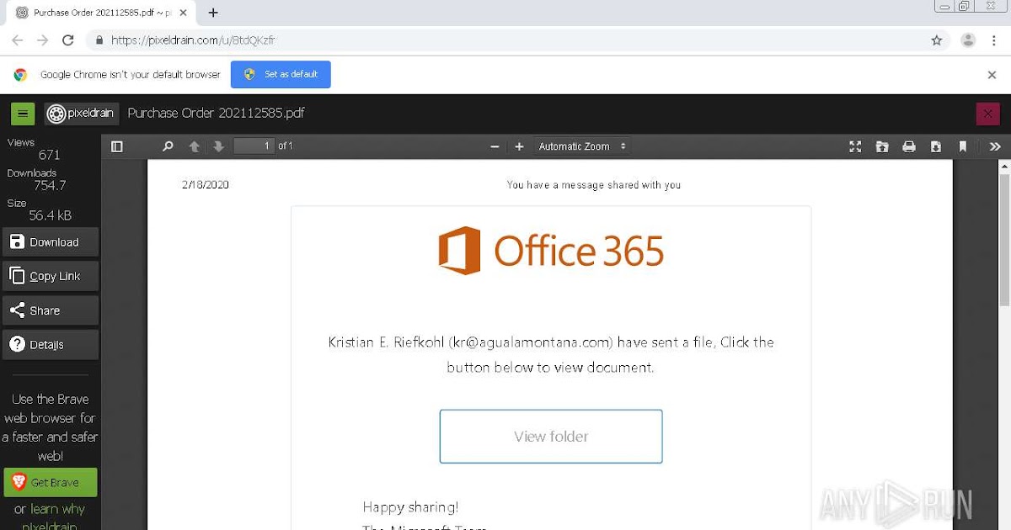Bookmark the current PDF view
Screen dimensions: 1011x530
(x=963, y=146)
